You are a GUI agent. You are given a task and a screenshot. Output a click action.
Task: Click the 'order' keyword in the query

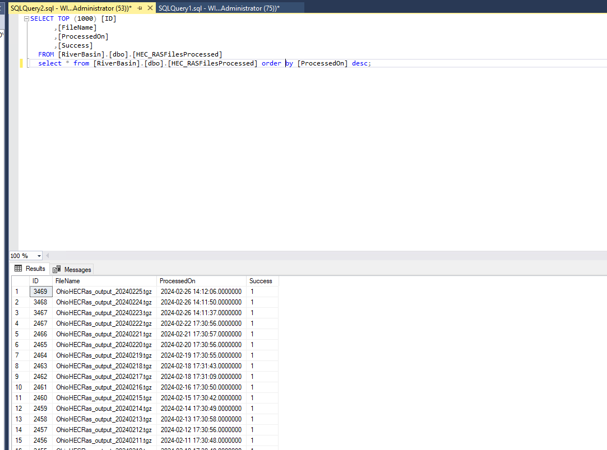(x=271, y=63)
